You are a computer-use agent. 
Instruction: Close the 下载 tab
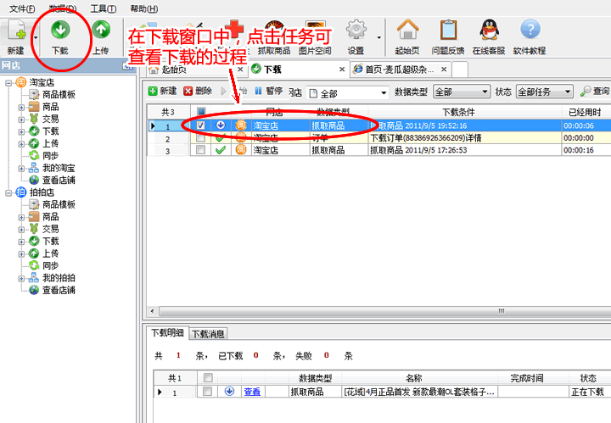point(342,70)
